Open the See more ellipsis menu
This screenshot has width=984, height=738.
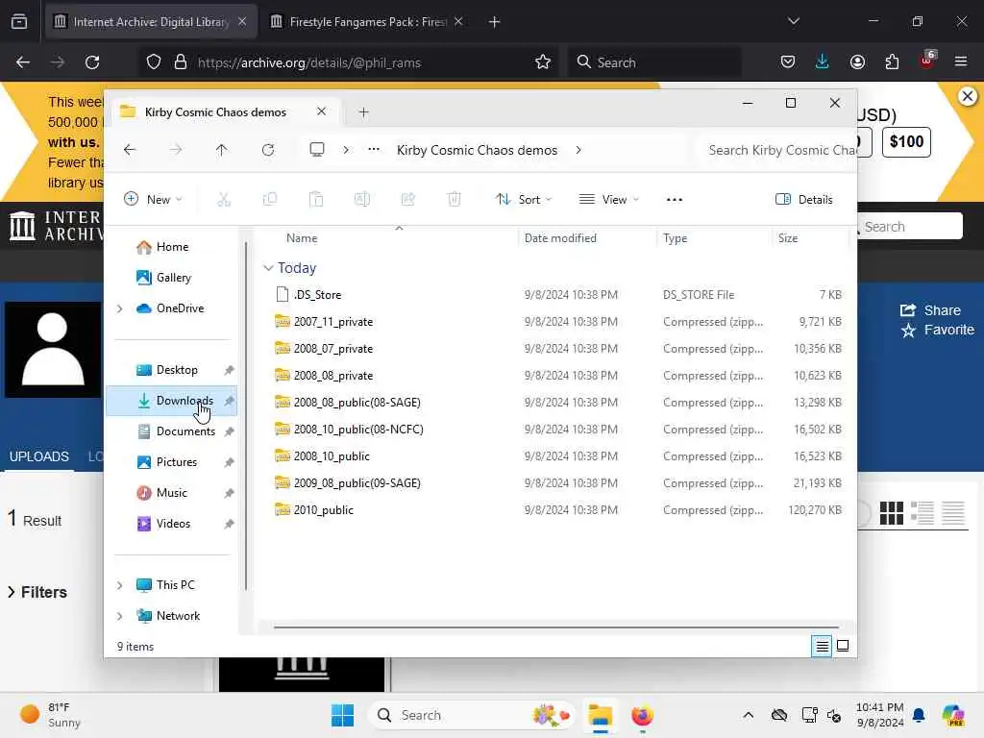674,200
